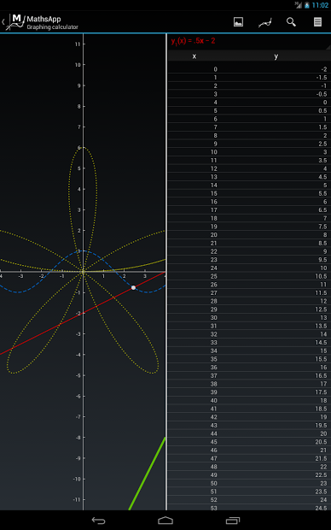Tap the Android back navigation button

click(x=98, y=521)
